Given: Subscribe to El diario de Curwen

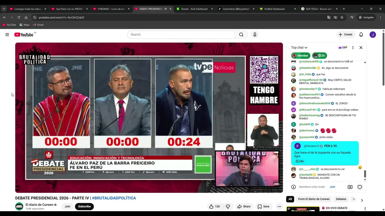Looking at the screenshot, I should tap(84, 206).
